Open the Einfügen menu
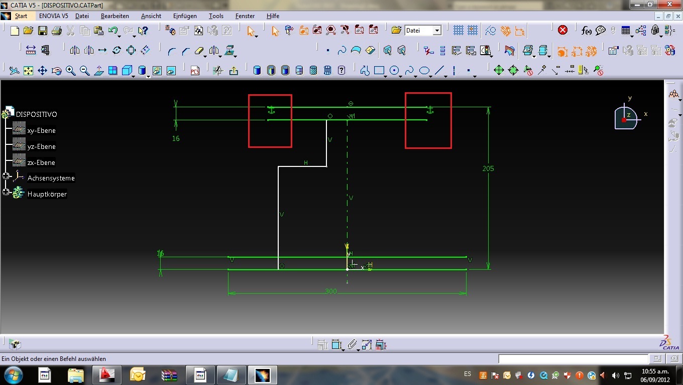 pos(185,16)
